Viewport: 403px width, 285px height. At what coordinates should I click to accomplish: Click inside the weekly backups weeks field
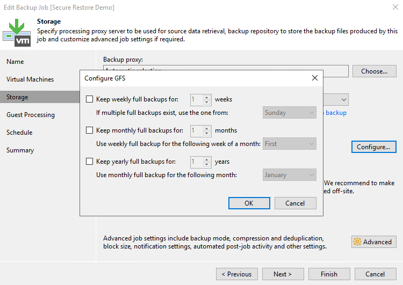click(197, 99)
